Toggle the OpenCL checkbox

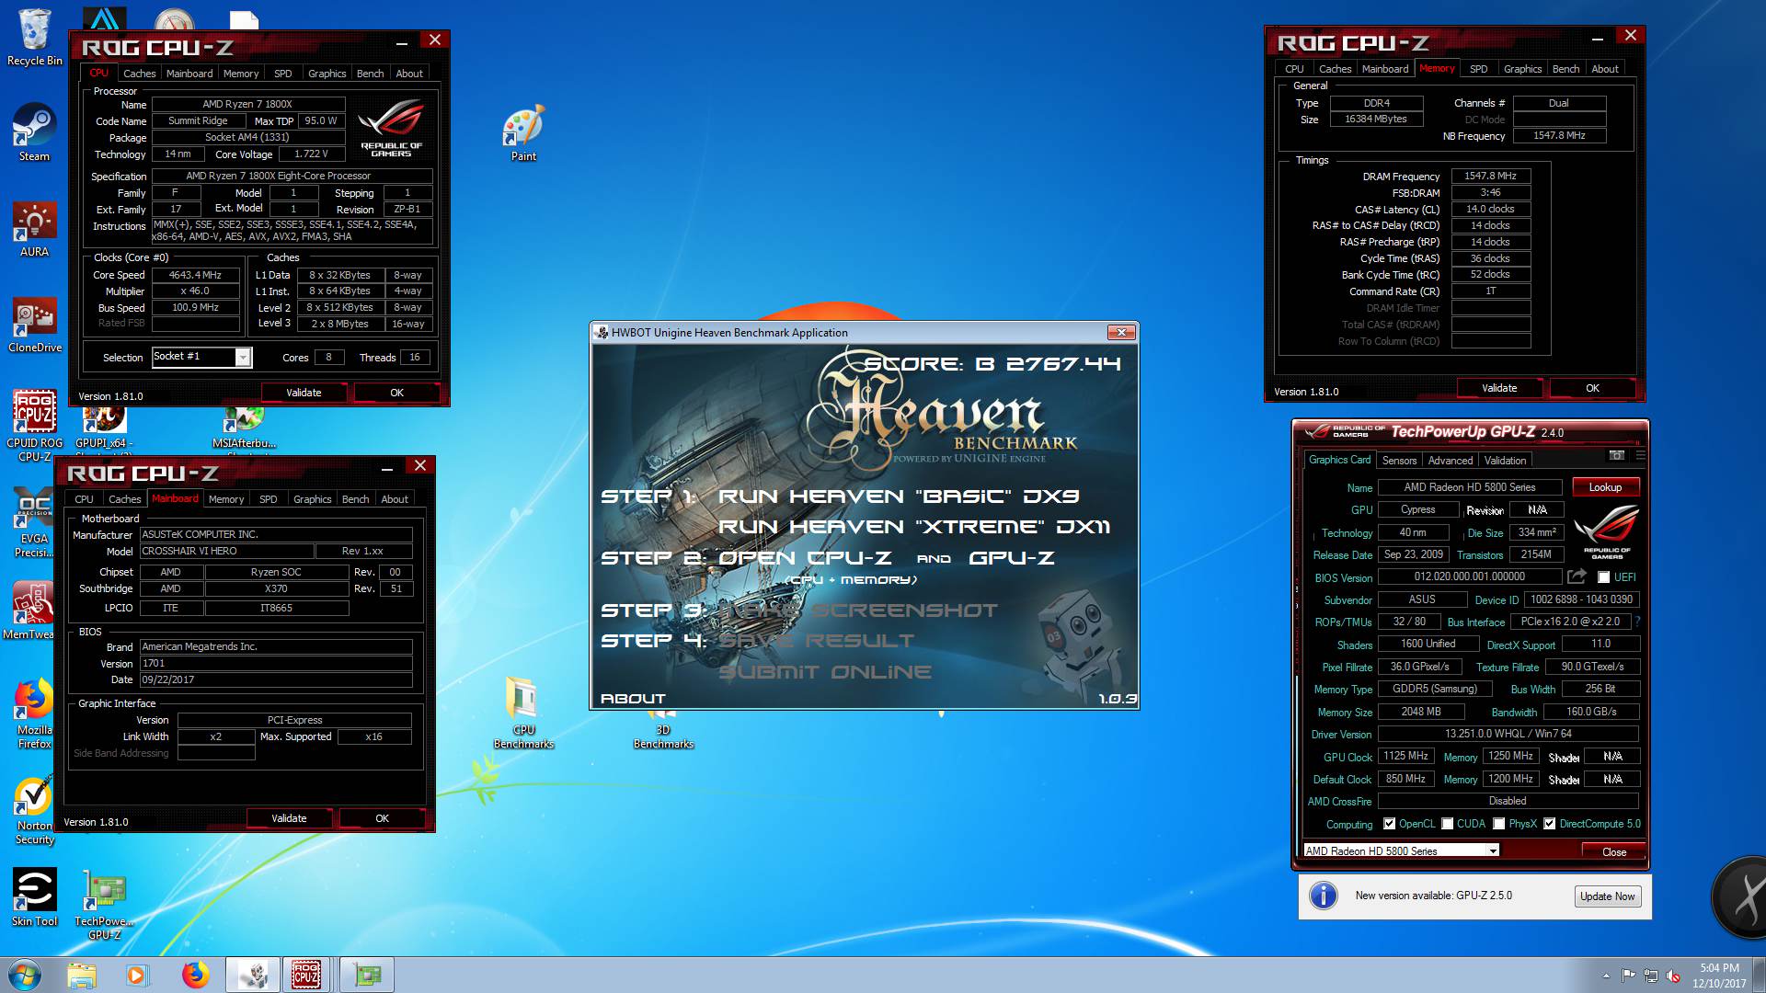1389,824
